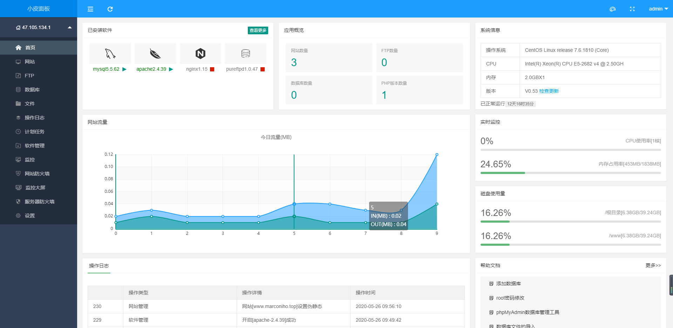Toggle apache2.4.39 running play indicator
This screenshot has height=328, width=673.
point(171,69)
